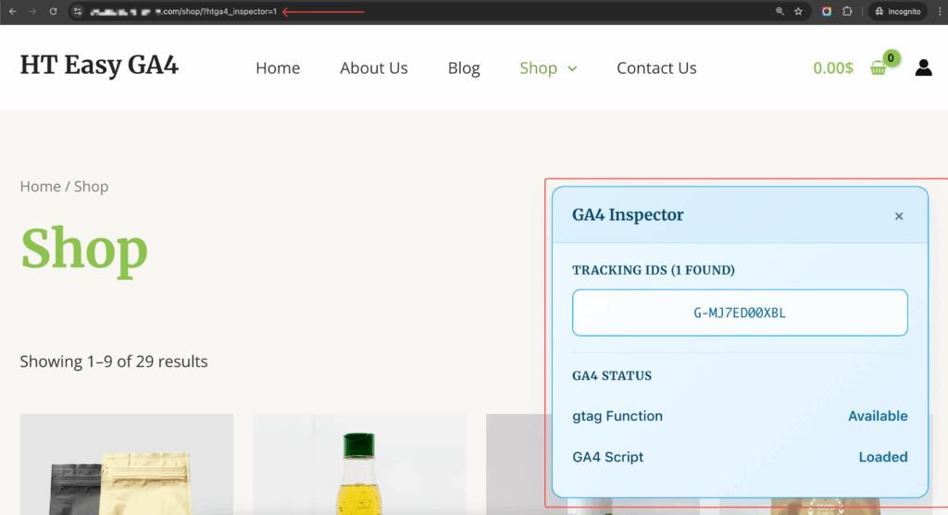
Task: Click the GA4 Inspector panel title
Action: (628, 215)
